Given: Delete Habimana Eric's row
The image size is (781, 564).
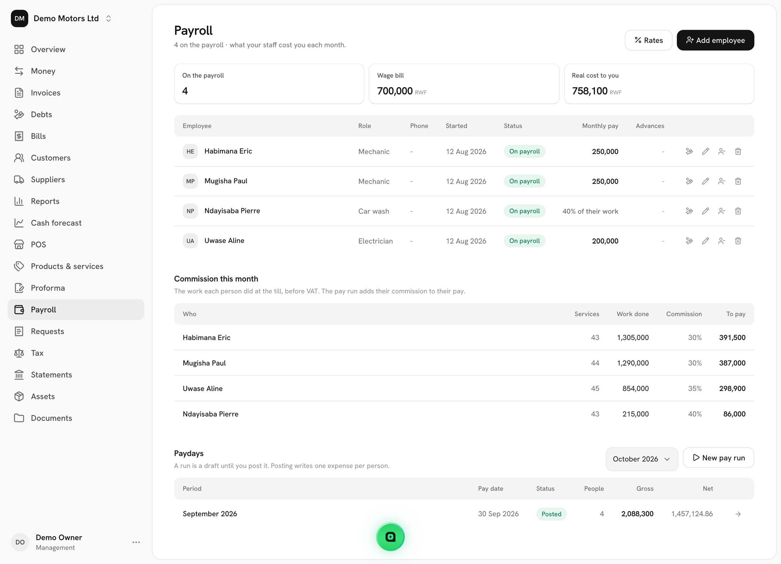Looking at the screenshot, I should pos(738,151).
